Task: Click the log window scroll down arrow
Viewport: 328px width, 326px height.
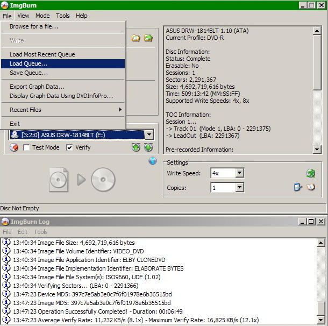Action: (320, 320)
